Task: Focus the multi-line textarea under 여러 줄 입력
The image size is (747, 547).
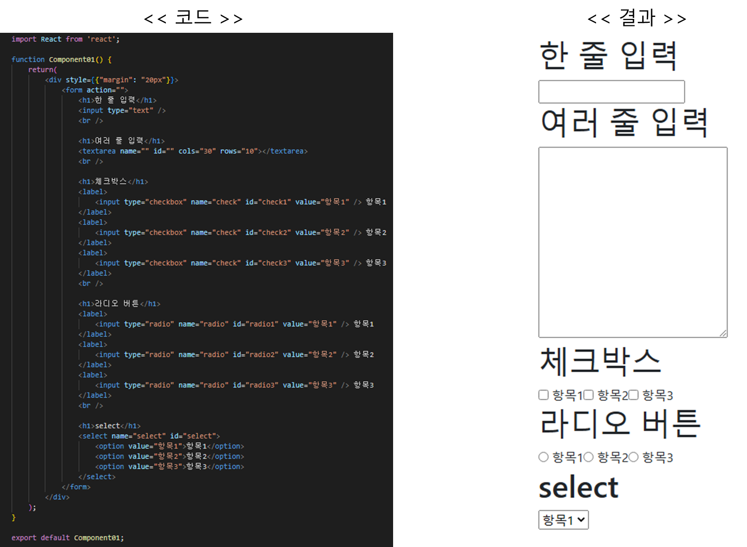Action: point(633,242)
